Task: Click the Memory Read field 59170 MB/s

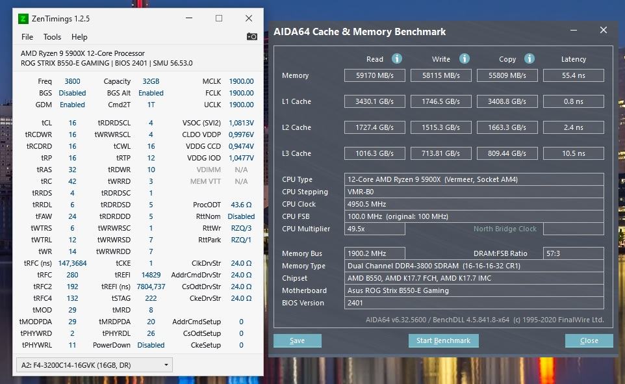Action: pos(375,75)
